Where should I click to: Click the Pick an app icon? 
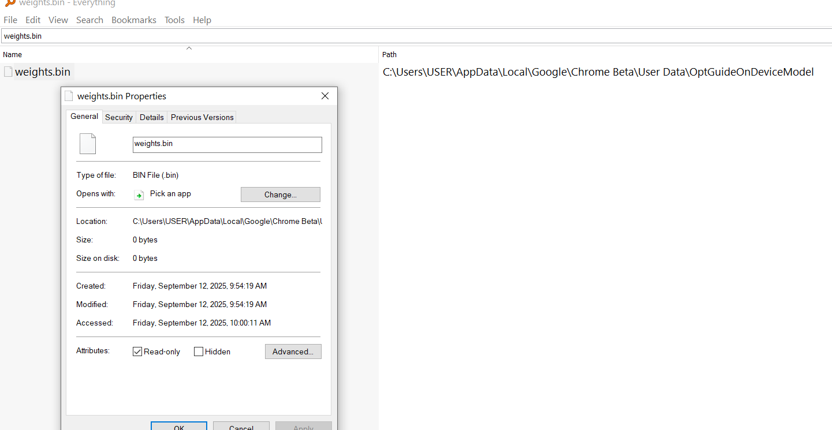139,195
